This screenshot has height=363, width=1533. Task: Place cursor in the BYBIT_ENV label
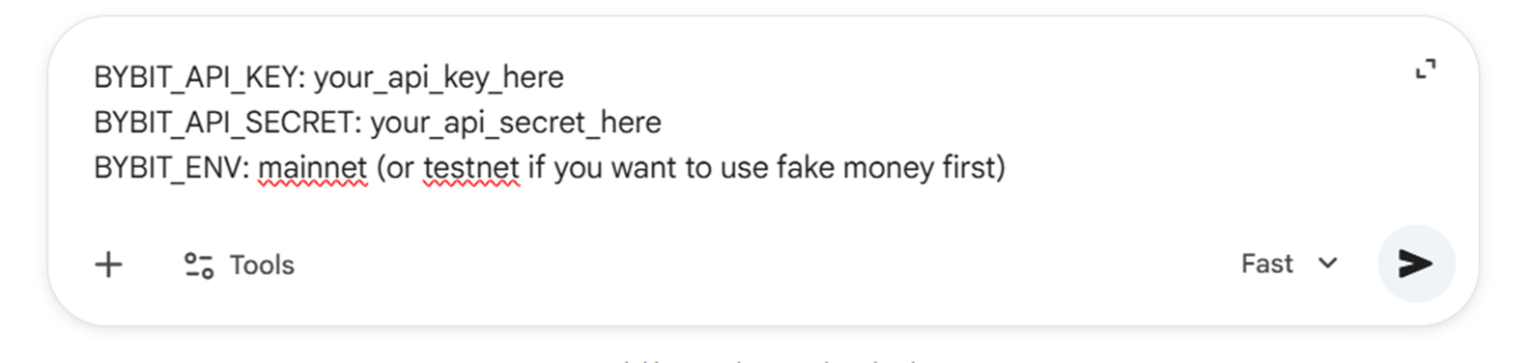(x=172, y=168)
